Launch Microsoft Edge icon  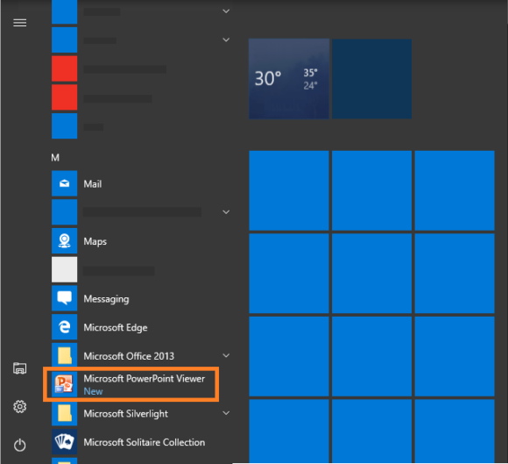click(65, 327)
